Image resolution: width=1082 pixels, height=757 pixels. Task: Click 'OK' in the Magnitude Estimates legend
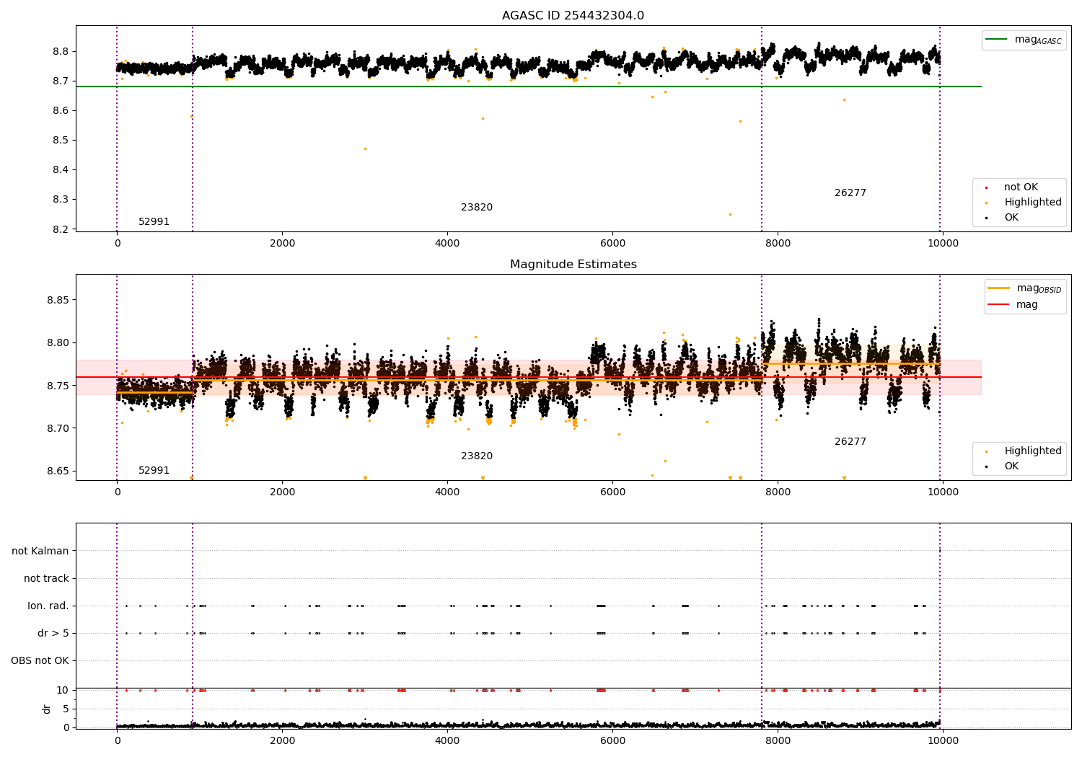click(1011, 466)
